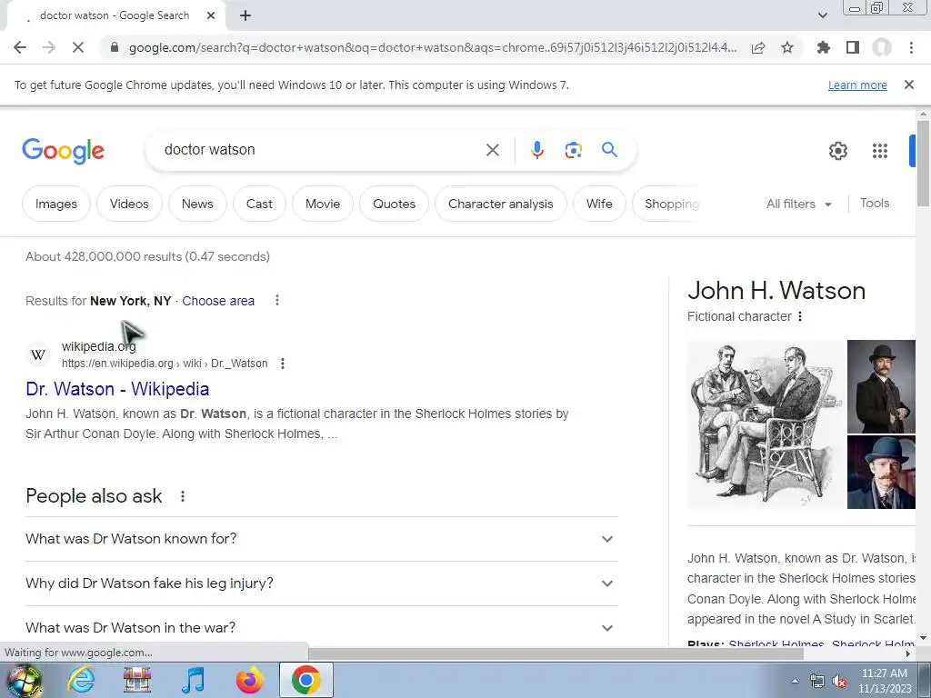The image size is (931, 698).
Task: Click the Choose area link
Action: click(218, 301)
